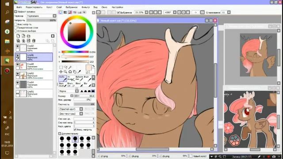This screenshot has height=159, width=283.
Task: Create a new linework layer
Action: 23,36
